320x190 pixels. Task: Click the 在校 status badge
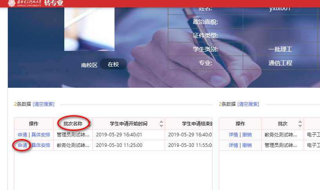[x=113, y=64]
